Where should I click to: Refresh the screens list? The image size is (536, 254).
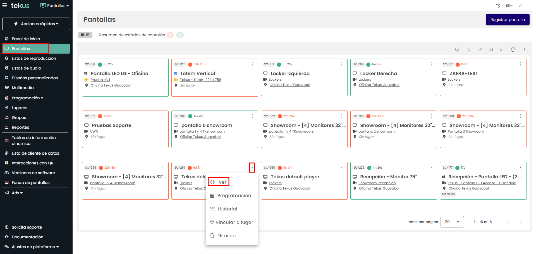pyautogui.click(x=513, y=50)
